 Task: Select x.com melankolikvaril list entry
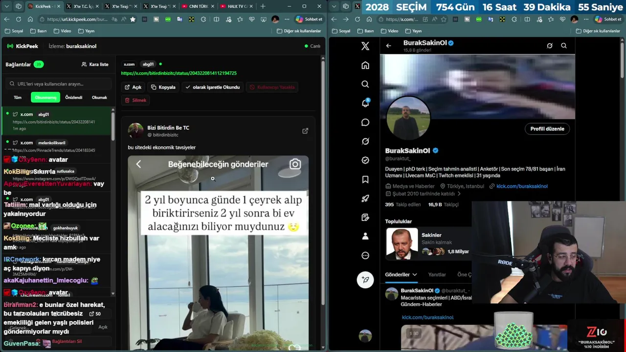pos(57,146)
